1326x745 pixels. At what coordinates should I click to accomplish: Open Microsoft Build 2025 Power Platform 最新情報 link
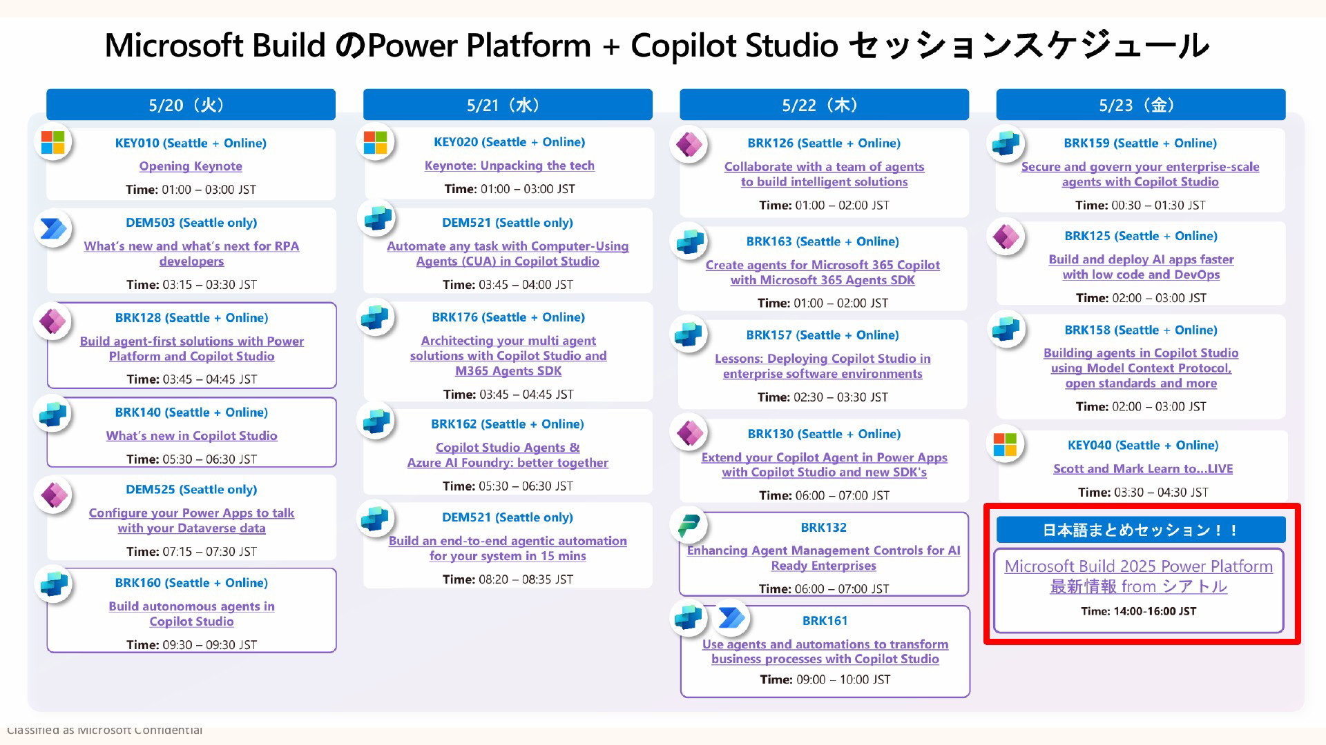(x=1138, y=576)
